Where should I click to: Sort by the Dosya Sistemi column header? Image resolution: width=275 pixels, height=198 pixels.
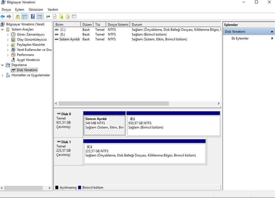click(118, 24)
